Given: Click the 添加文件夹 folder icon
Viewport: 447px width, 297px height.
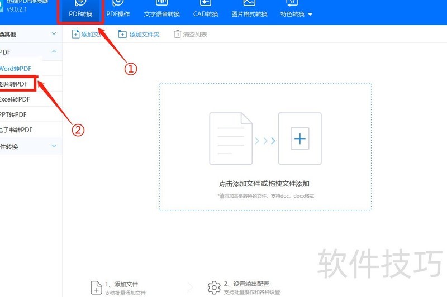Looking at the screenshot, I should pyautogui.click(x=122, y=34).
